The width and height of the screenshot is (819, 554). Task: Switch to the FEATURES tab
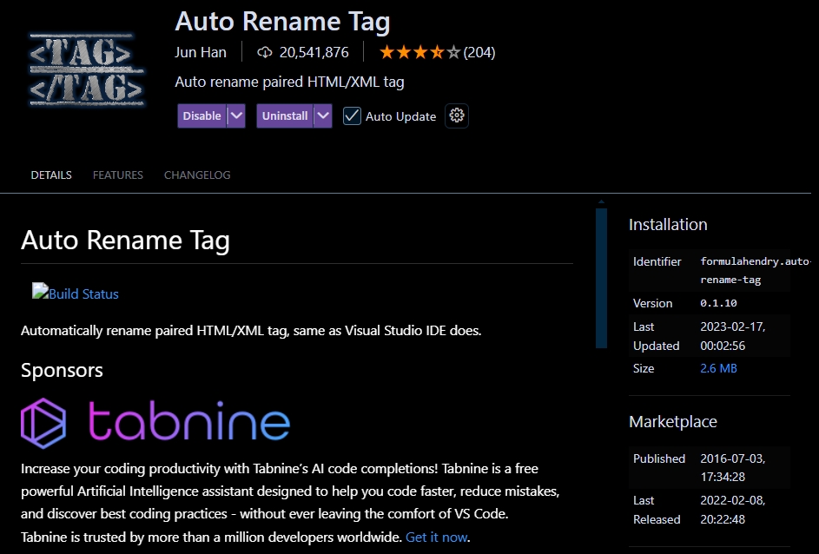coord(118,175)
